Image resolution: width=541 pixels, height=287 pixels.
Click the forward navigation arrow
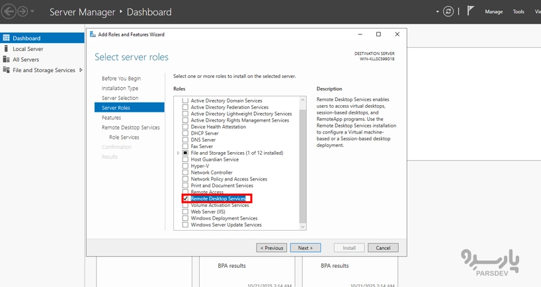(22, 12)
